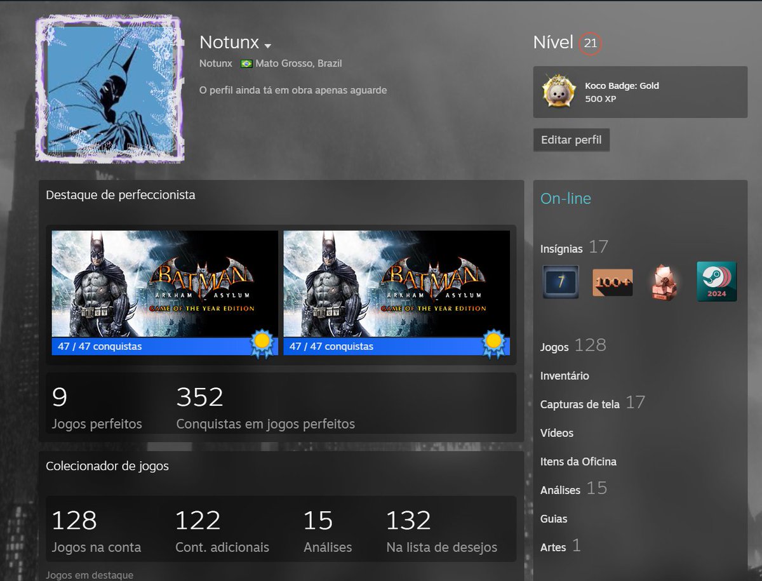
Task: Open the first Batman Arkham Asylum game banner
Action: [165, 284]
